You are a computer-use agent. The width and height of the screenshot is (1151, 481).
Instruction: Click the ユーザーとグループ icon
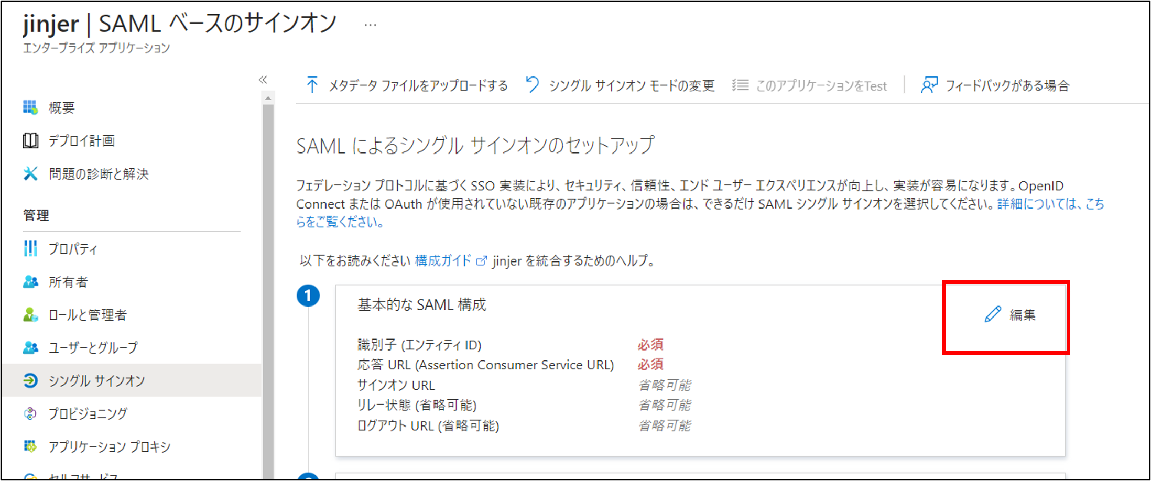[30, 347]
